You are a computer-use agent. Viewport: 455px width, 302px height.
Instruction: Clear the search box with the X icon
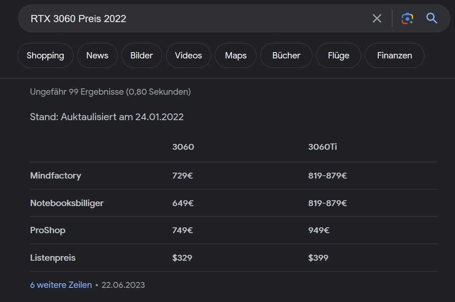point(377,18)
